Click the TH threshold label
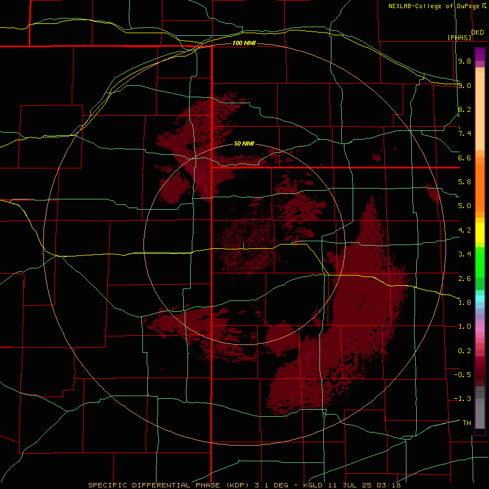Screen dimensions: 489x489 pos(467,423)
